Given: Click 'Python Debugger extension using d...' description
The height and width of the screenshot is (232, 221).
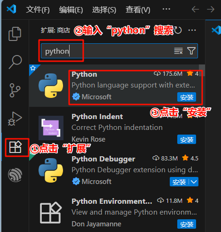Looking at the screenshot, I should point(134,170).
